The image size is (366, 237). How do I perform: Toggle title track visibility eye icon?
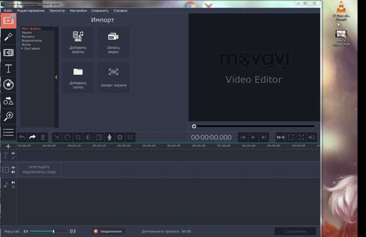[x=13, y=153]
